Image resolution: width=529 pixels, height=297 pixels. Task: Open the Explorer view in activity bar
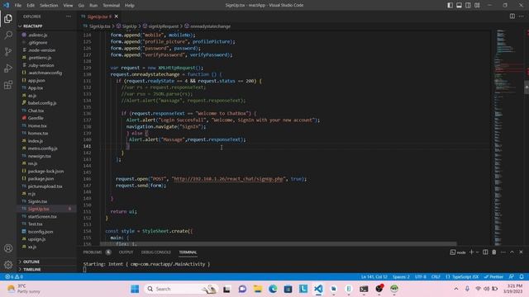8,18
